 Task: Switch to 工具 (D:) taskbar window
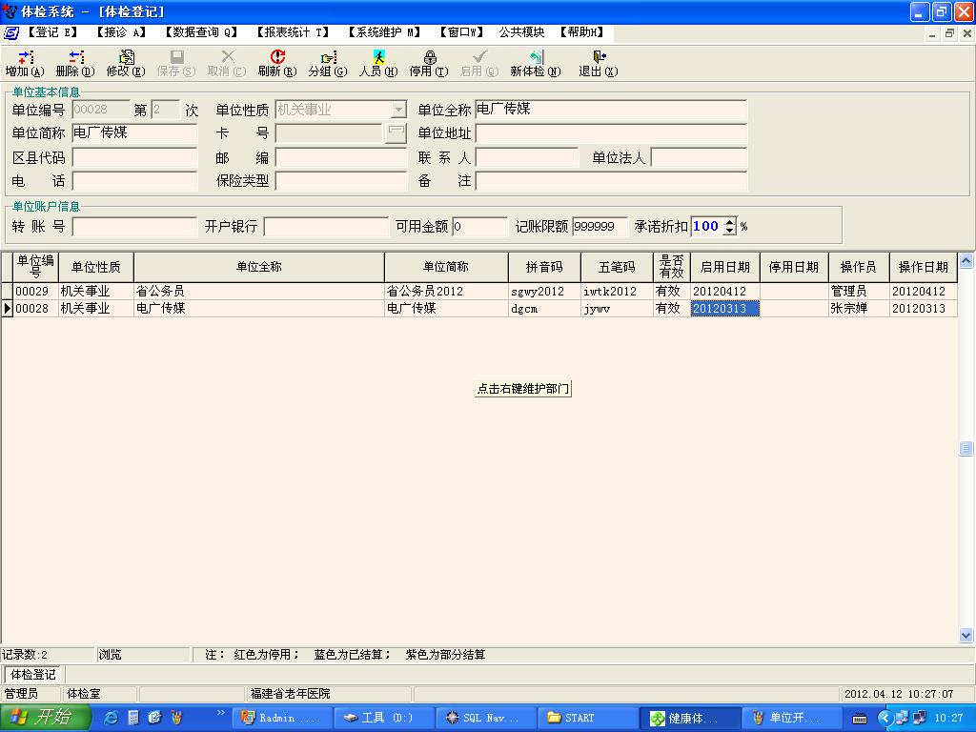[x=384, y=718]
